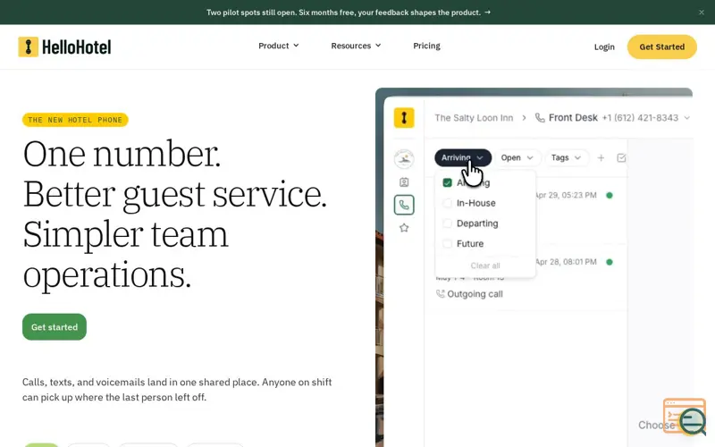Viewport: 715px width, 447px height.
Task: Click the HelloHotel wordmark text
Action: click(x=77, y=46)
